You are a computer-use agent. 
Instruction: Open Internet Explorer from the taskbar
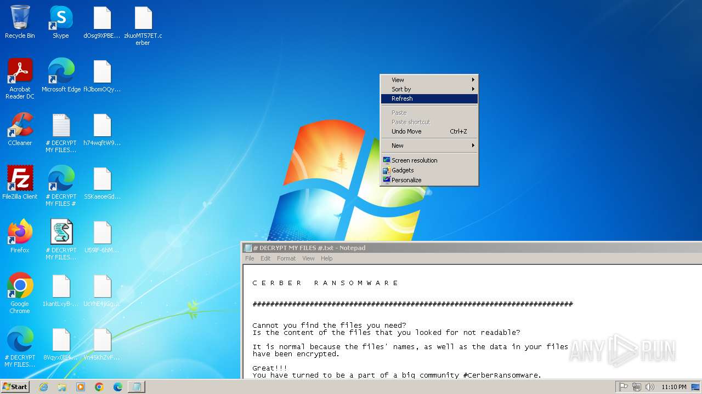click(43, 387)
